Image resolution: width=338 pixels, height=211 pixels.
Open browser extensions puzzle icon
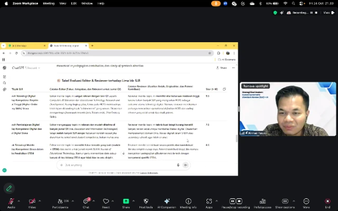coord(219,53)
